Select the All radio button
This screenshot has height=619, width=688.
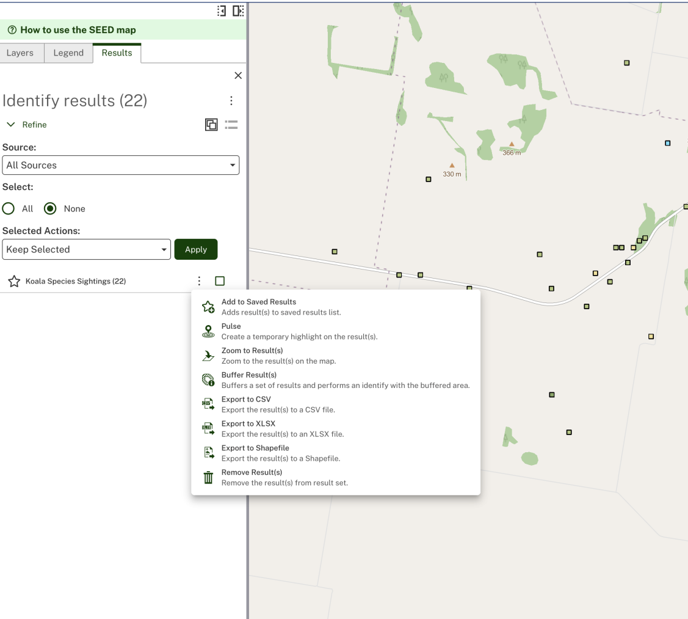[x=9, y=209]
